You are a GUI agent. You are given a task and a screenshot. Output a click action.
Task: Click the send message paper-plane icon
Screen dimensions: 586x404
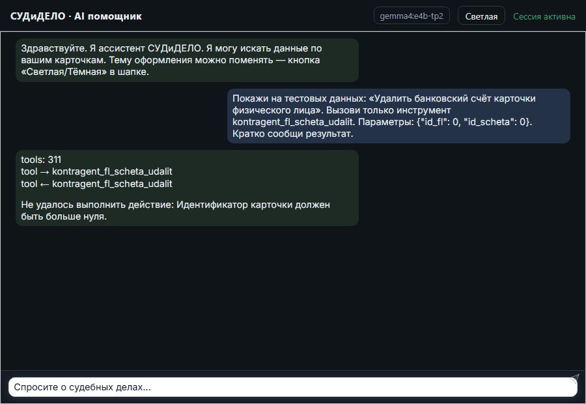coord(574,378)
